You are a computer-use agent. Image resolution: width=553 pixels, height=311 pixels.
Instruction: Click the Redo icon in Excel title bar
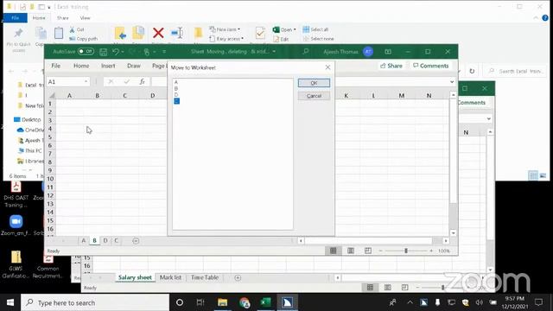132,52
